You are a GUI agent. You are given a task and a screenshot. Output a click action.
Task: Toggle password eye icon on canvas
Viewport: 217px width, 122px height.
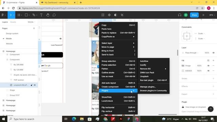tap(60, 39)
